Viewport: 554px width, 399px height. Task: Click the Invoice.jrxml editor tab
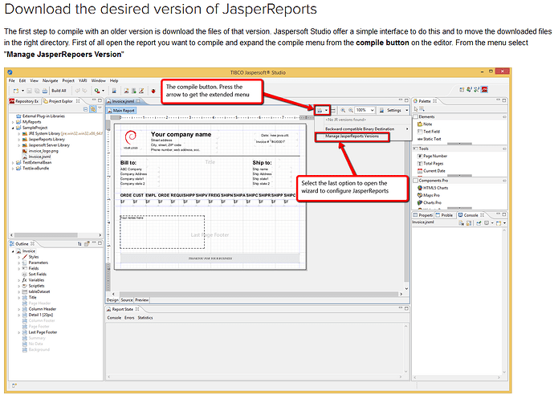click(x=123, y=101)
